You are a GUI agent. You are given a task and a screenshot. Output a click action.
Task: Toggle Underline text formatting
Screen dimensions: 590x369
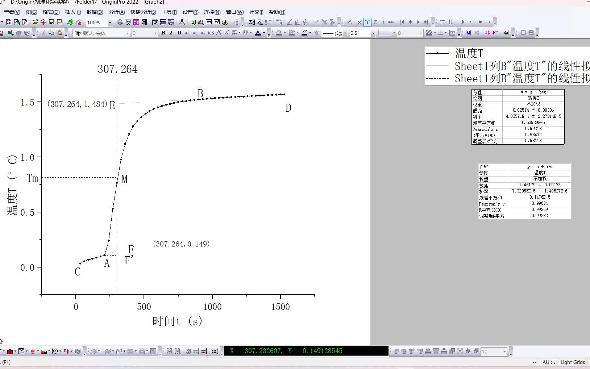click(x=179, y=33)
